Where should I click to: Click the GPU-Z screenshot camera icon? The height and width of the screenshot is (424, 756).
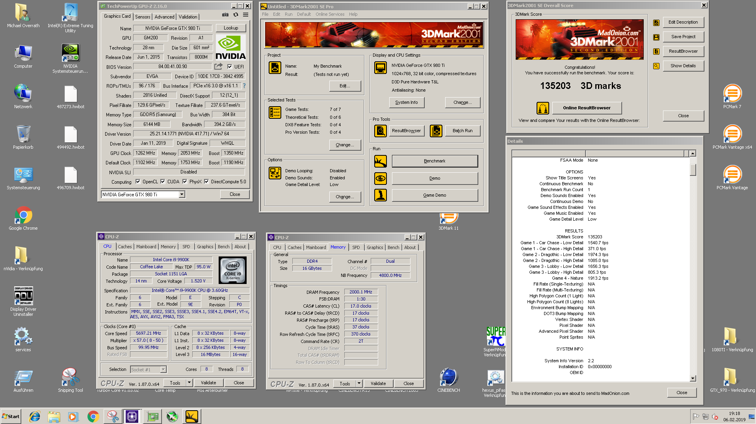[x=225, y=15]
